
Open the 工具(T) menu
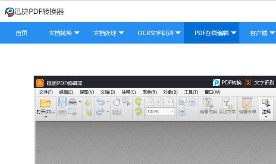click(x=191, y=92)
